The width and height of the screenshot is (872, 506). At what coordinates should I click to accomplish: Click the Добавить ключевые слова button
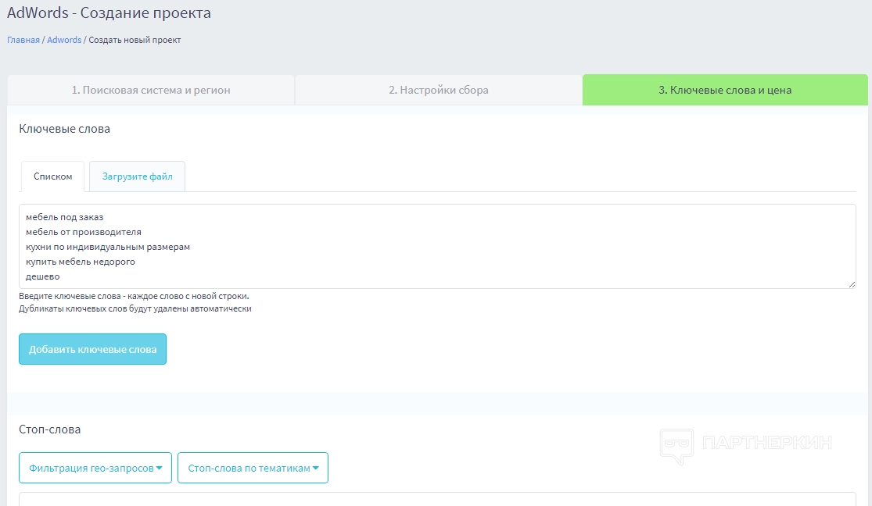(93, 349)
